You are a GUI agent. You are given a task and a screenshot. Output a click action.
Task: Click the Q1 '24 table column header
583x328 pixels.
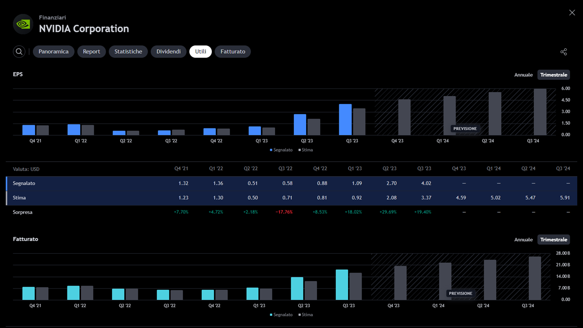pyautogui.click(x=494, y=169)
